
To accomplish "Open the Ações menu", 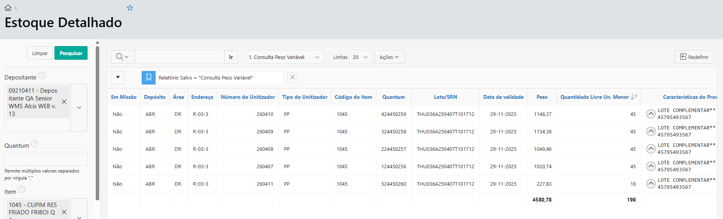I will [389, 57].
